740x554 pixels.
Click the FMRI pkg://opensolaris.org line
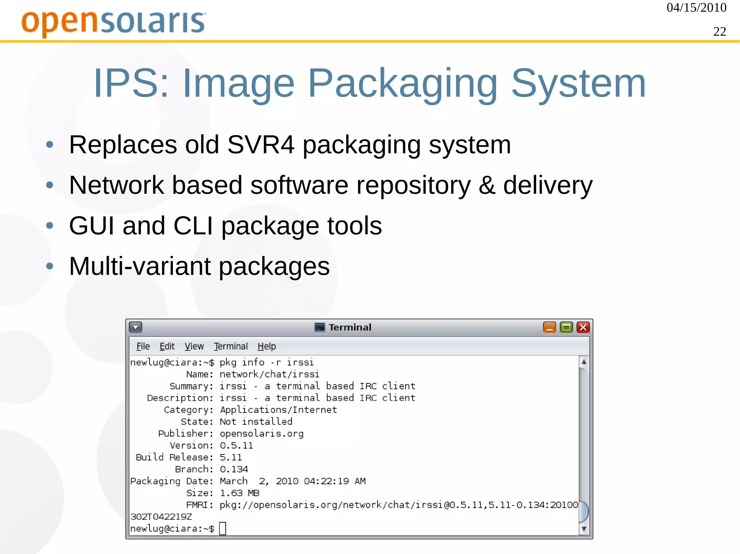[x=382, y=505]
